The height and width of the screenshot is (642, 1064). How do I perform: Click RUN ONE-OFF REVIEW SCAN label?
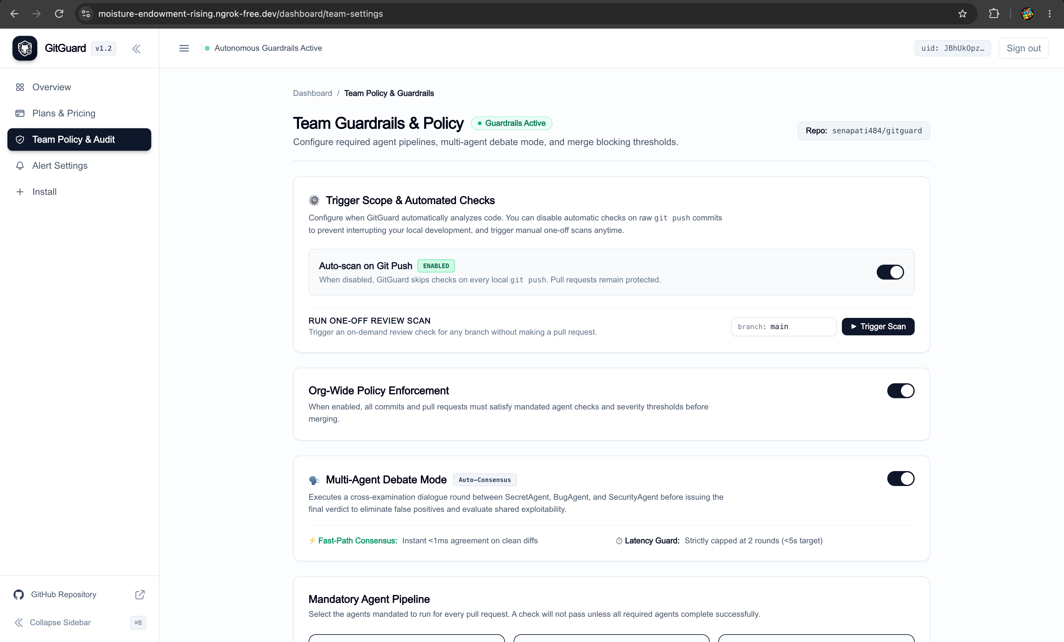369,321
